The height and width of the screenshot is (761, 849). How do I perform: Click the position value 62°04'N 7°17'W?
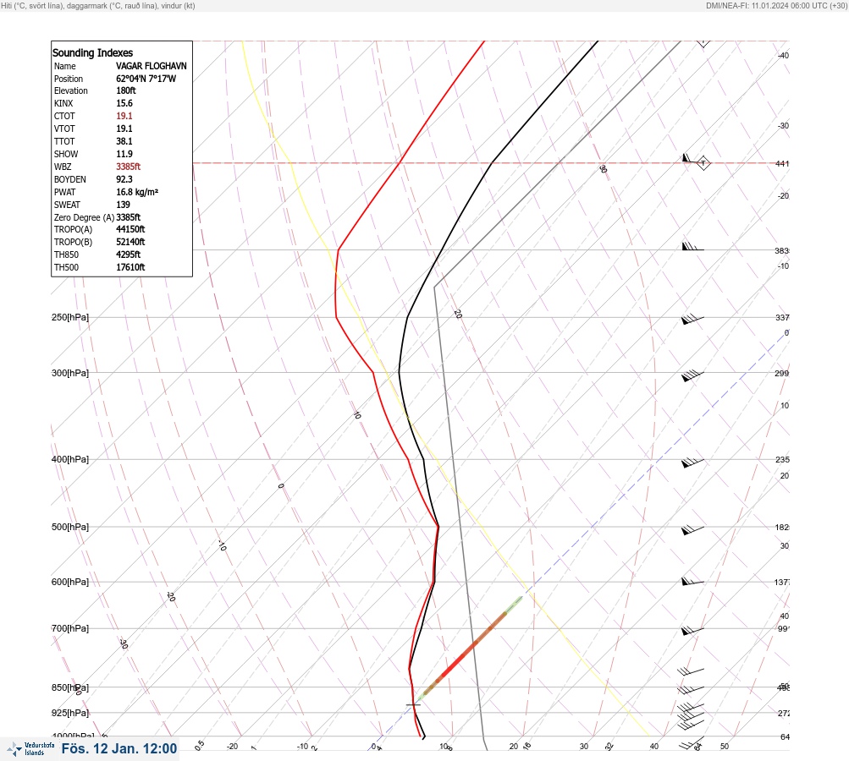point(146,79)
